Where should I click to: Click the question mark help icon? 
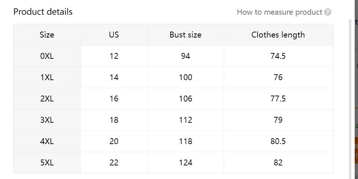tap(328, 12)
